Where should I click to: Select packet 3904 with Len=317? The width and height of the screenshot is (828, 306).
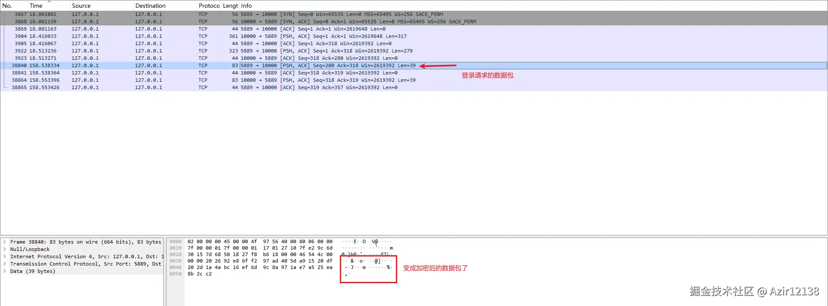(x=414, y=36)
